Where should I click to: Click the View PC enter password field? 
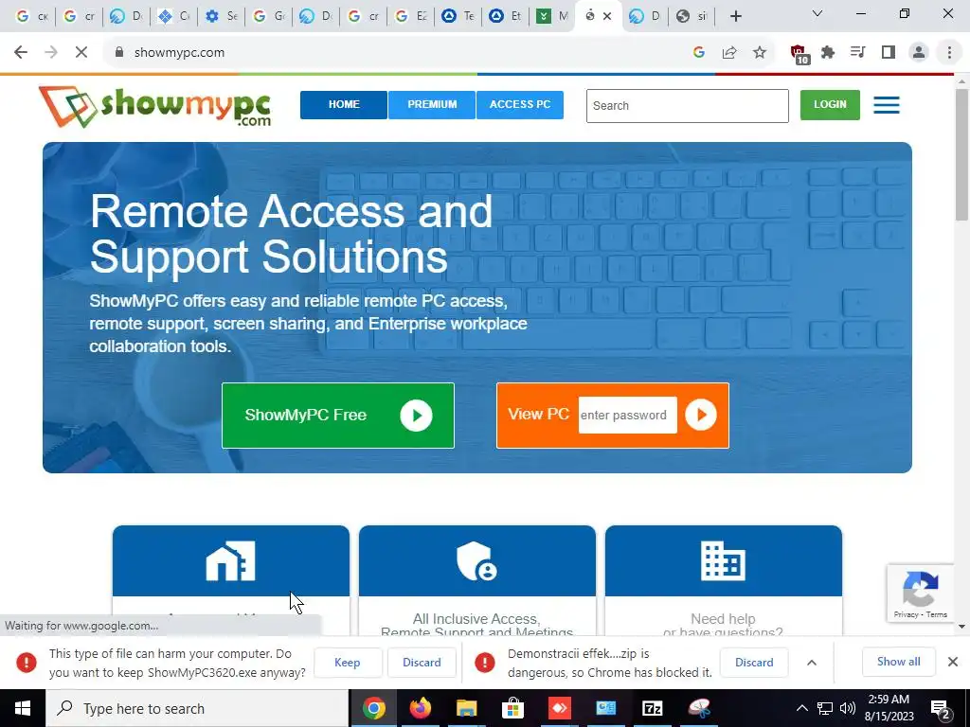click(627, 415)
